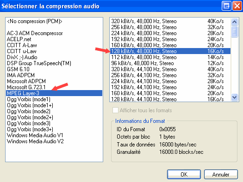Viewport: 243px width, 182px height.
Task: Select CCITT u-Law codec
Action: coord(54,51)
